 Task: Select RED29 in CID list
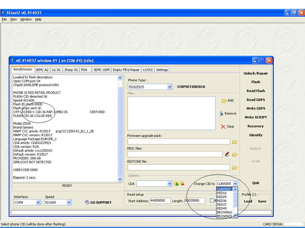pyautogui.click(x=224, y=197)
